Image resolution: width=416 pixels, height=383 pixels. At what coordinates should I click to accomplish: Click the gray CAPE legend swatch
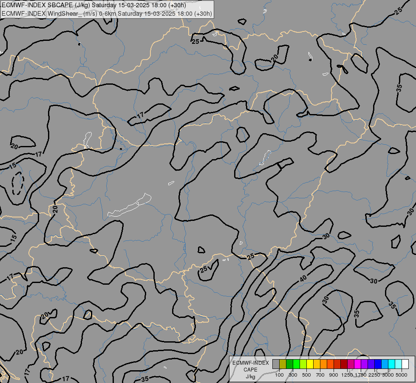coord(276,364)
